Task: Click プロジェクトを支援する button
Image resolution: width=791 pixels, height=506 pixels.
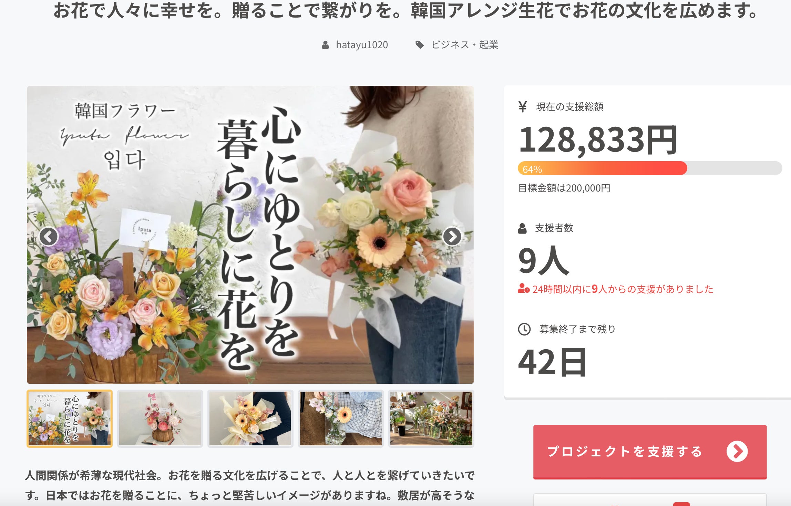Action: 650,452
